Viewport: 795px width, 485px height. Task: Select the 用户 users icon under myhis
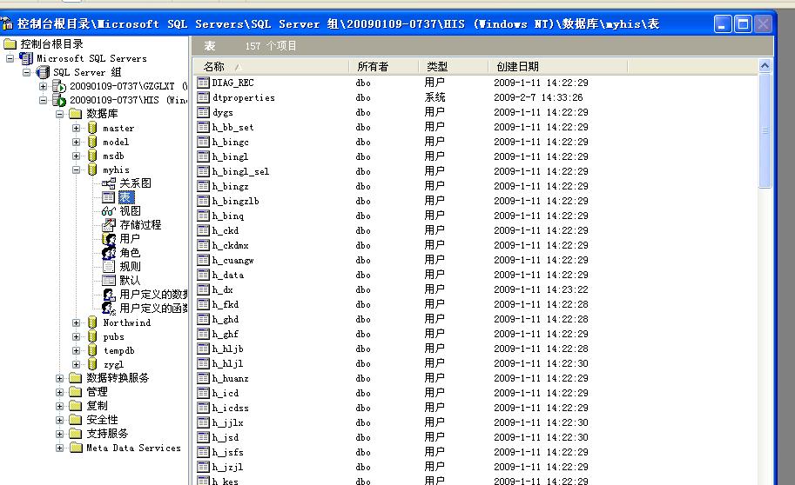109,238
